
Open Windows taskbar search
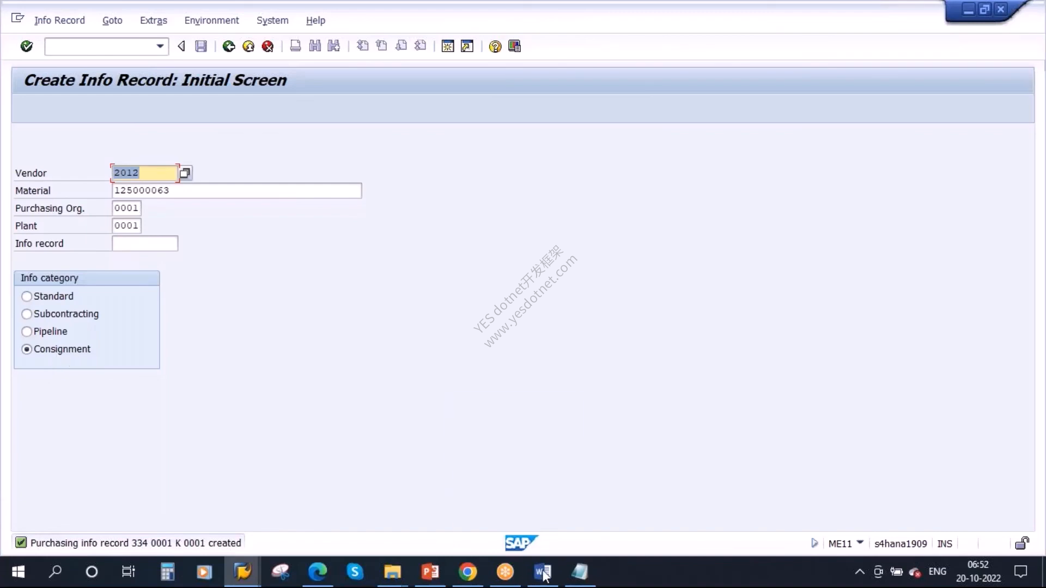coord(55,572)
